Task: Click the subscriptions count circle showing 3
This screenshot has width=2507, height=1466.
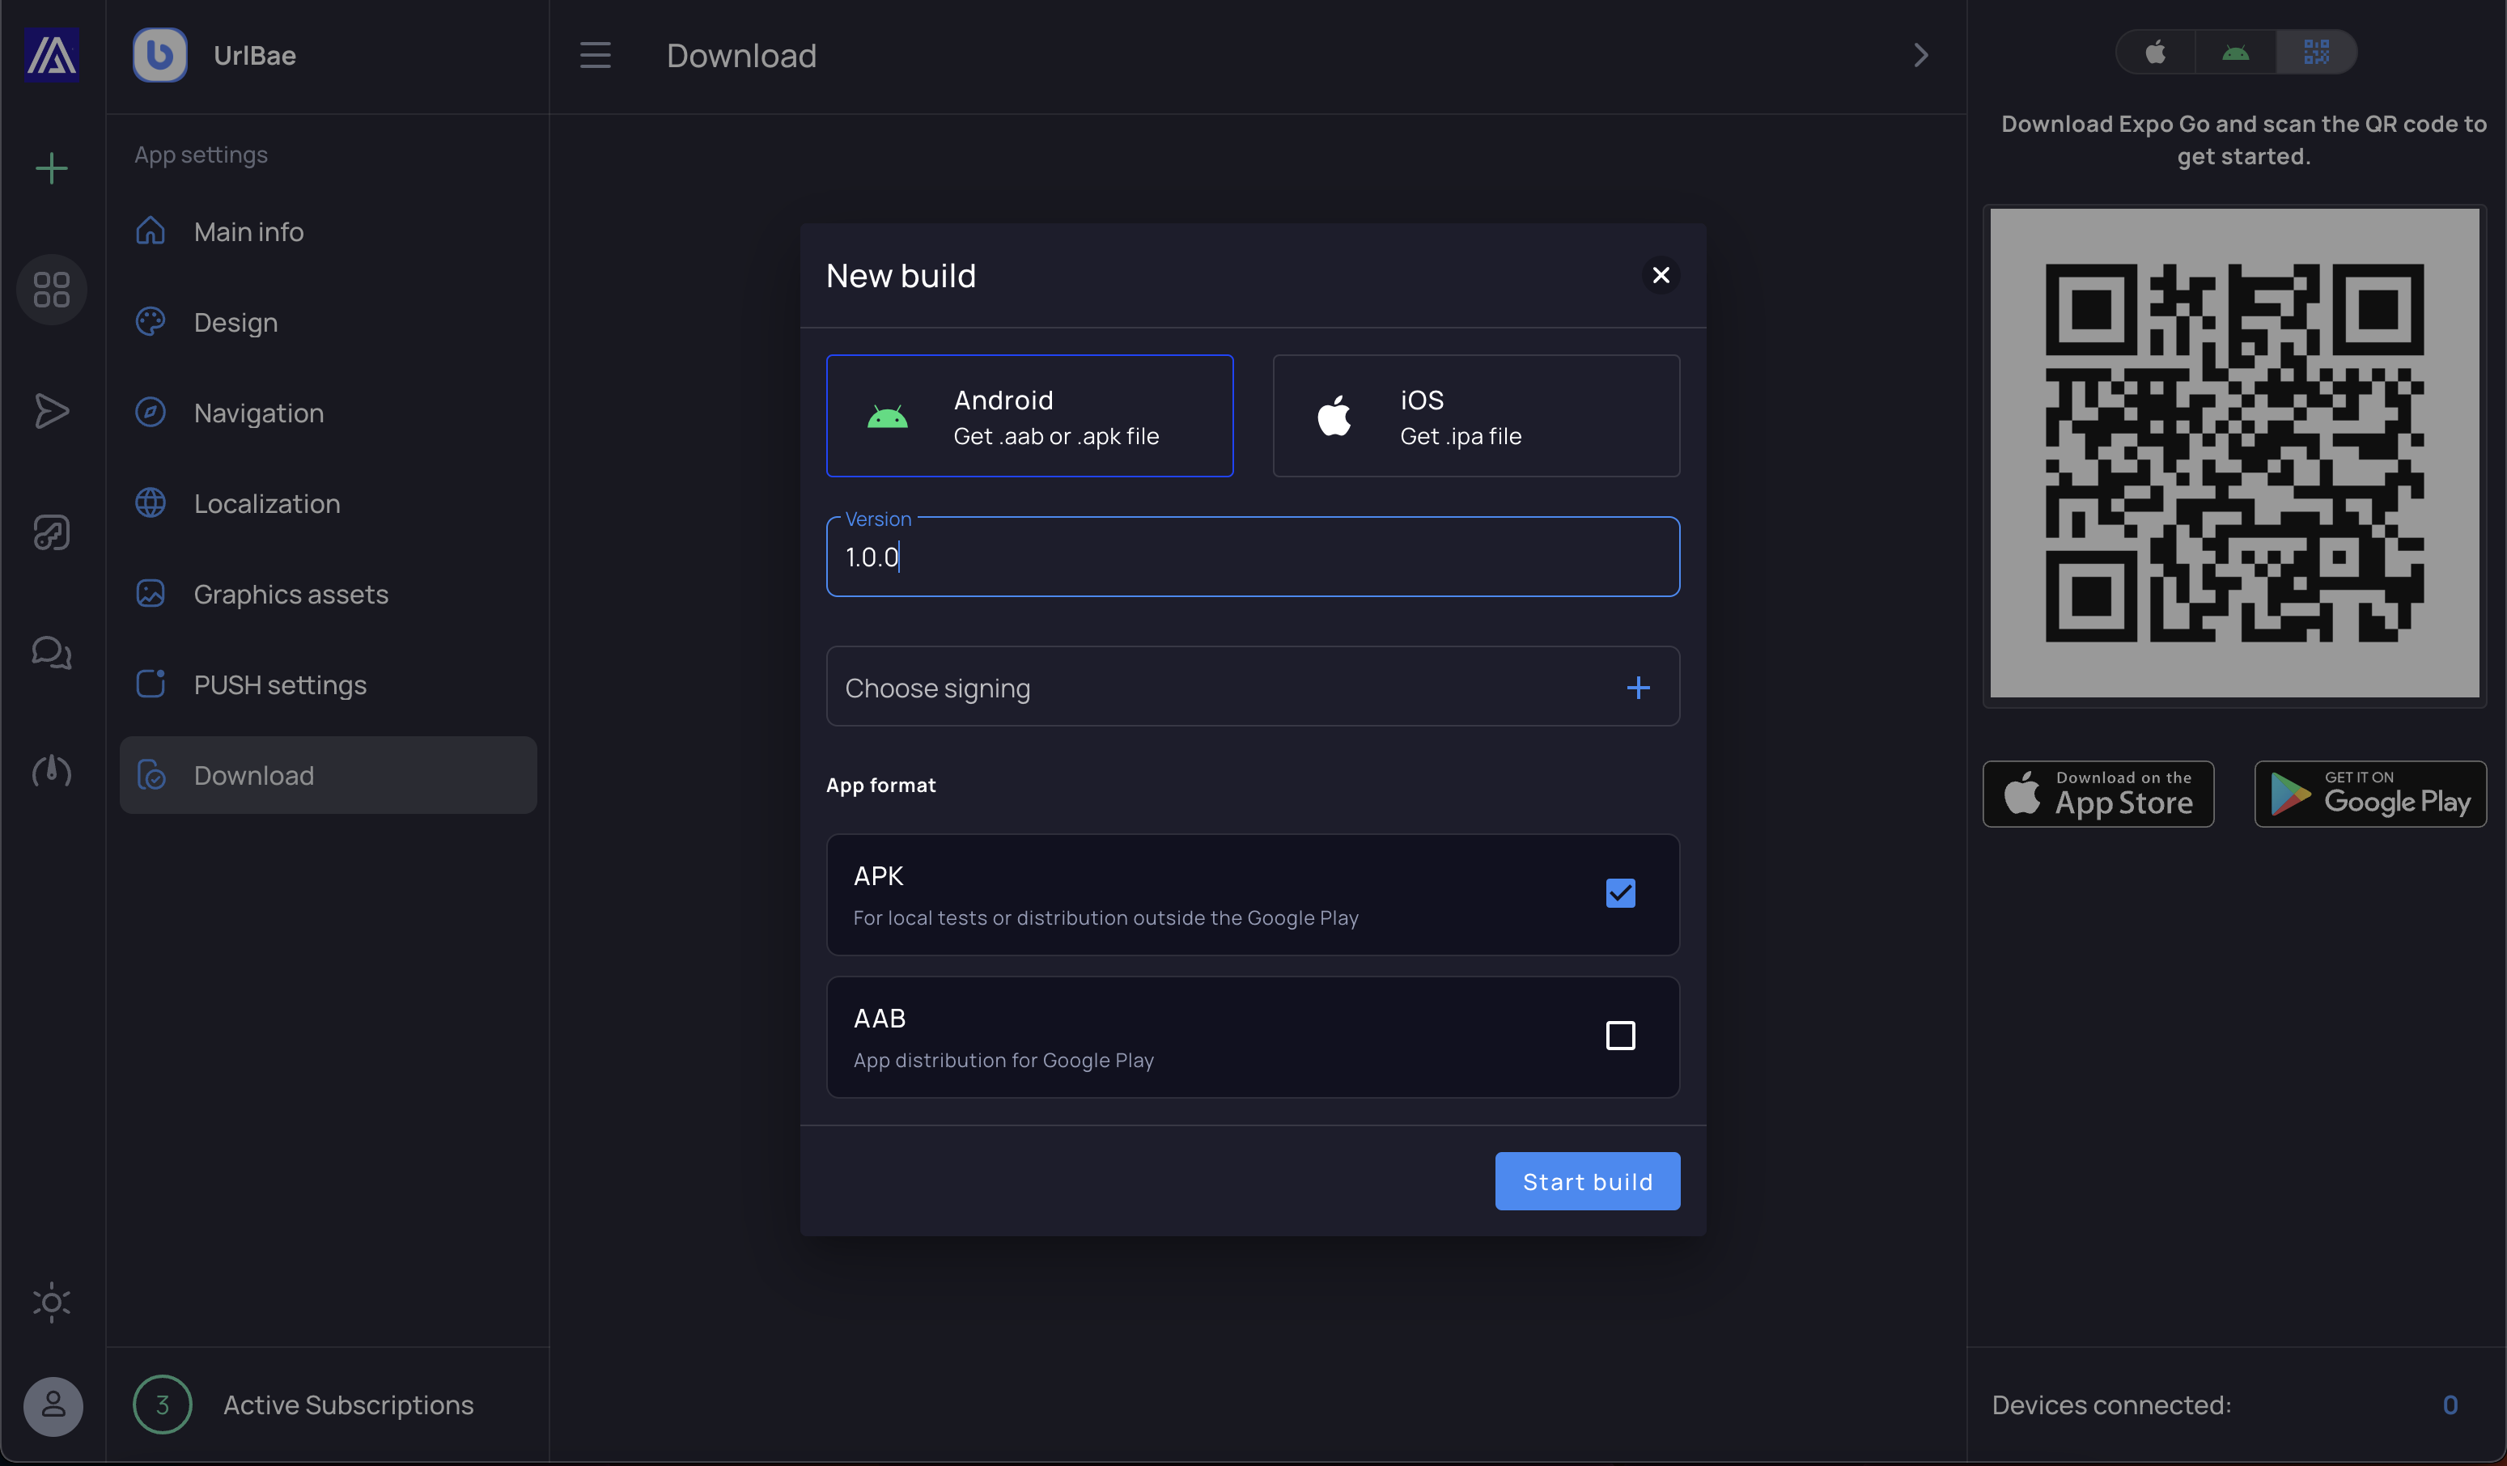Action: click(162, 1405)
